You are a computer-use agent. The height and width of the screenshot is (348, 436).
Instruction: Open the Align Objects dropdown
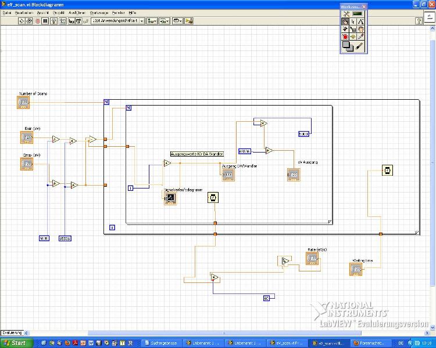[x=152, y=21]
